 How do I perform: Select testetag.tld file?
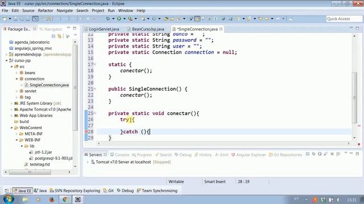pos(37,164)
